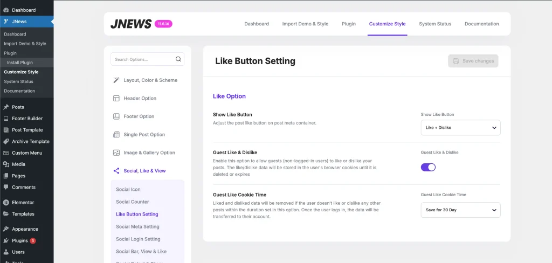
Task: Click the Archive Template tag icon
Action: coord(6,142)
